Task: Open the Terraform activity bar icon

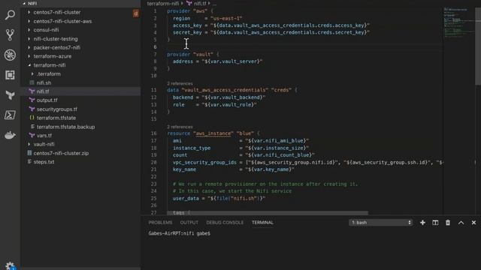Action: tap(10, 95)
